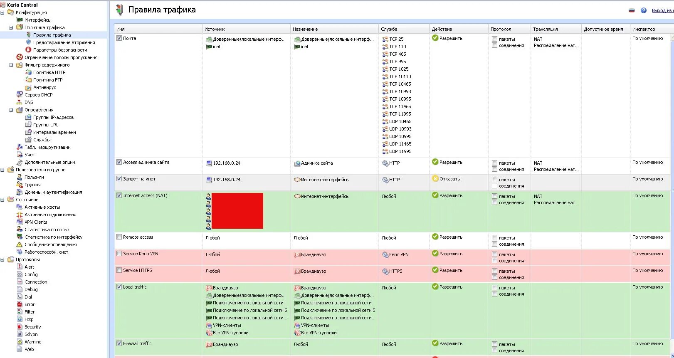The image size is (674, 358).
Task: Click the Warning log icon
Action: coord(20,342)
